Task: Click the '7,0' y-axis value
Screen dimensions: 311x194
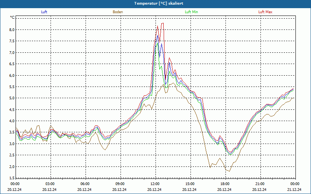Action: [12, 52]
